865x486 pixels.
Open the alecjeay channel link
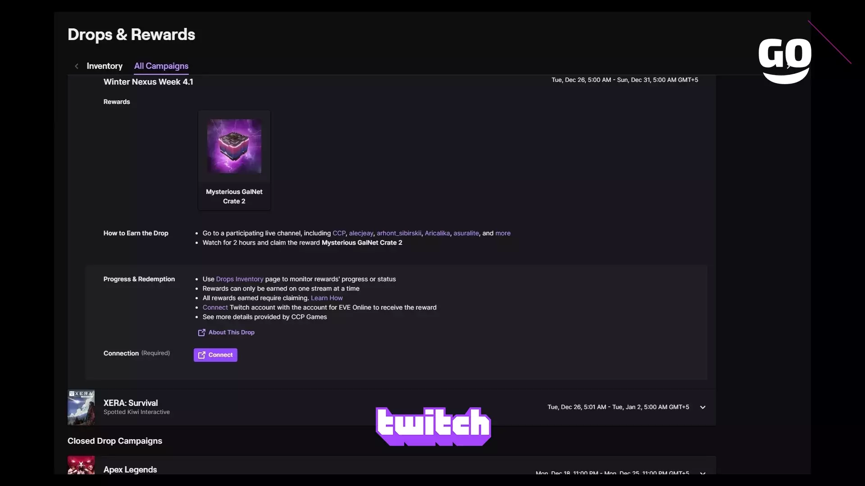tap(361, 233)
